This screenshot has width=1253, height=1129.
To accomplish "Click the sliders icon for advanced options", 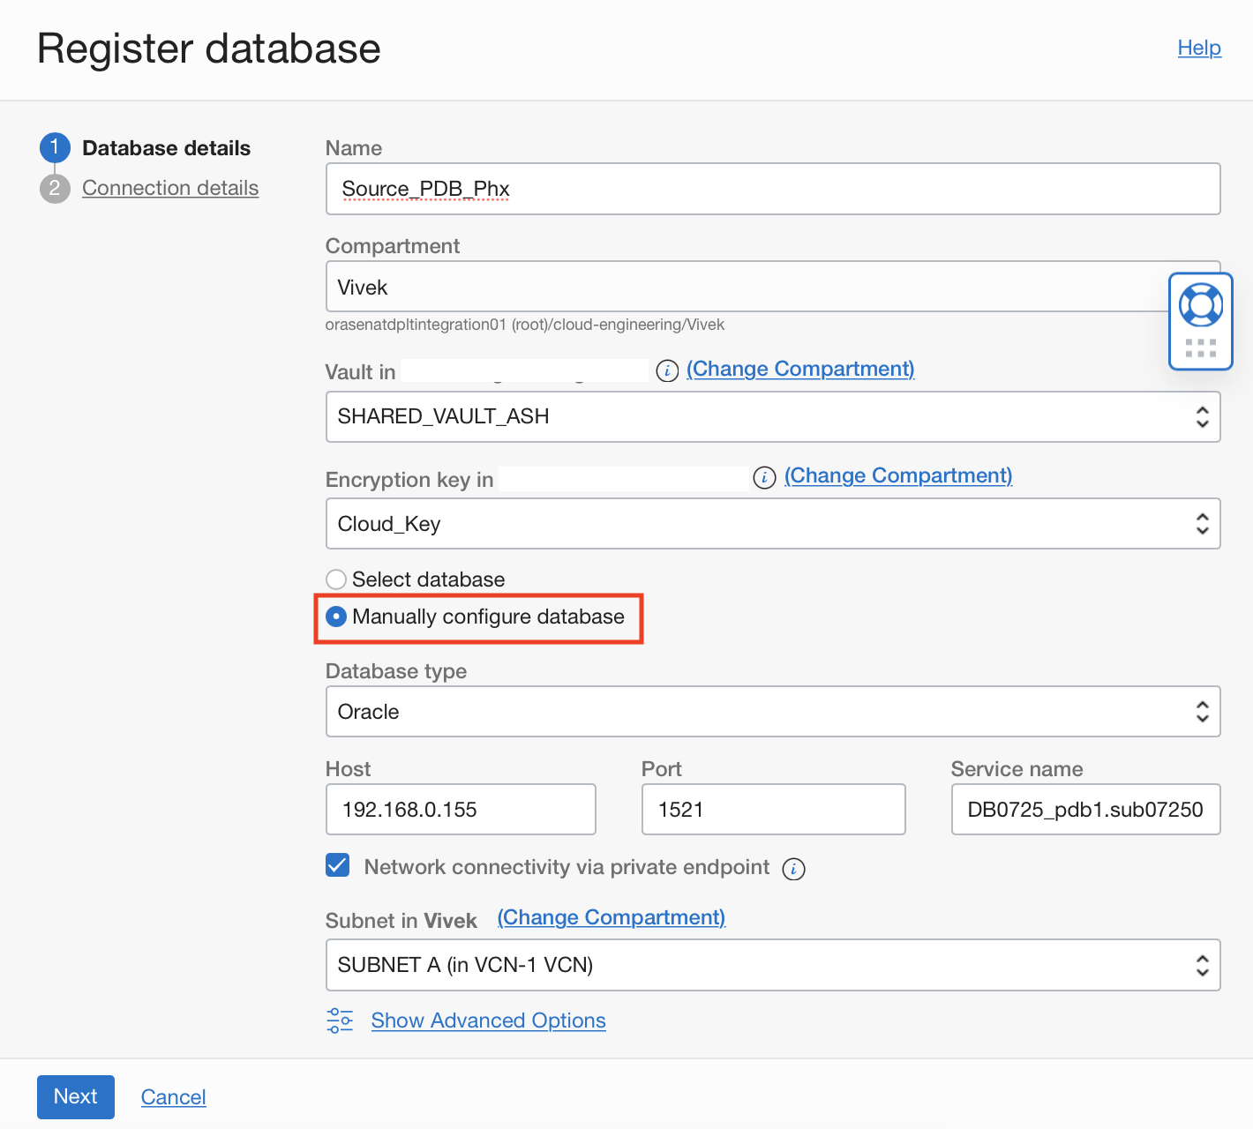I will click(340, 1021).
